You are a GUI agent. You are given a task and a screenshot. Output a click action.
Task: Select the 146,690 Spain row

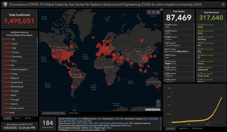[x=19, y=44]
